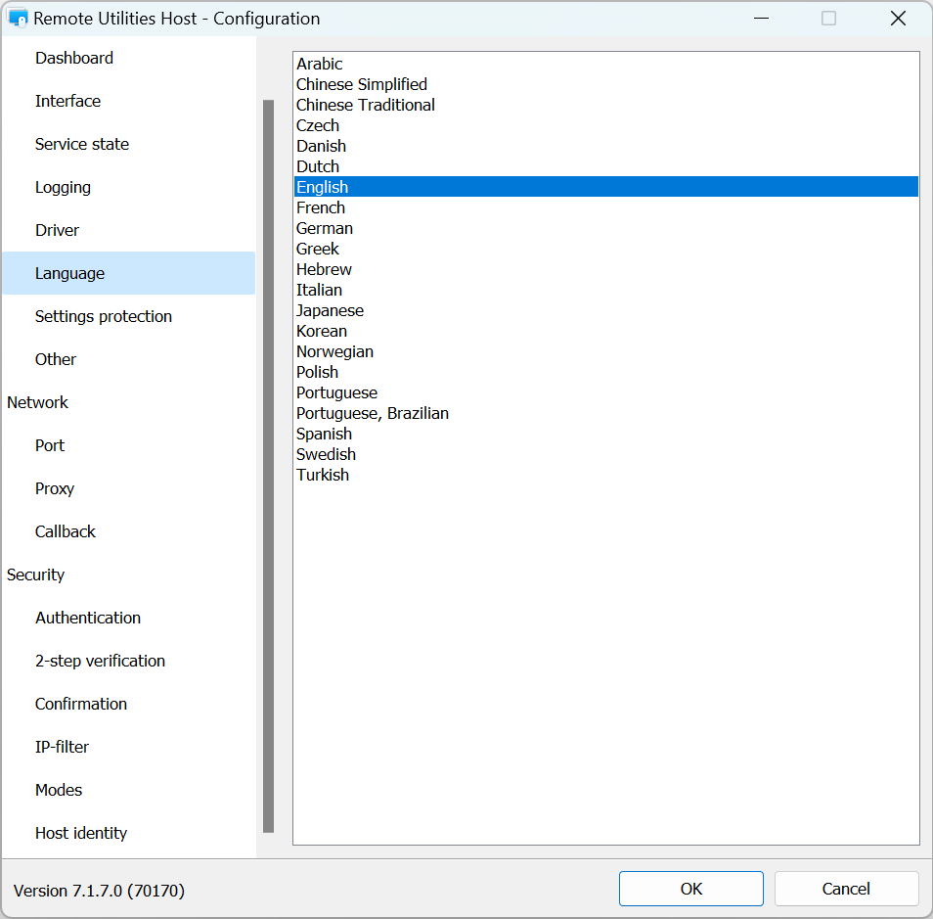
Task: Pick Korean in the list
Action: [x=605, y=331]
